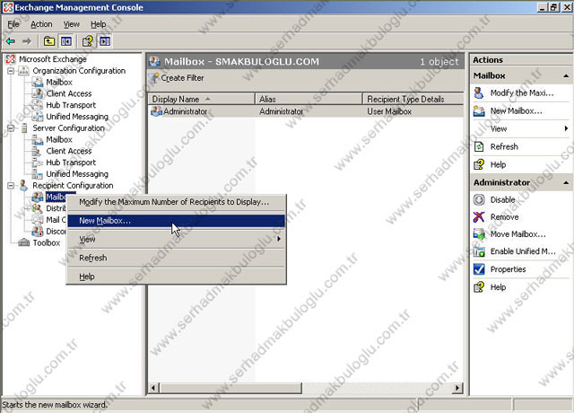Click Remove in Actions pane
The height and width of the screenshot is (413, 574).
tap(504, 217)
